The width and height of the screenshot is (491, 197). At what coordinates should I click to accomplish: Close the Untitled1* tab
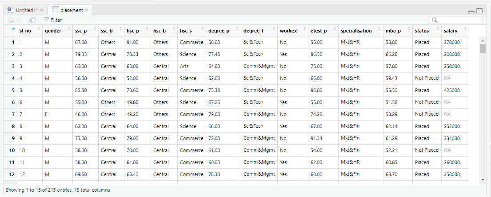click(42, 10)
